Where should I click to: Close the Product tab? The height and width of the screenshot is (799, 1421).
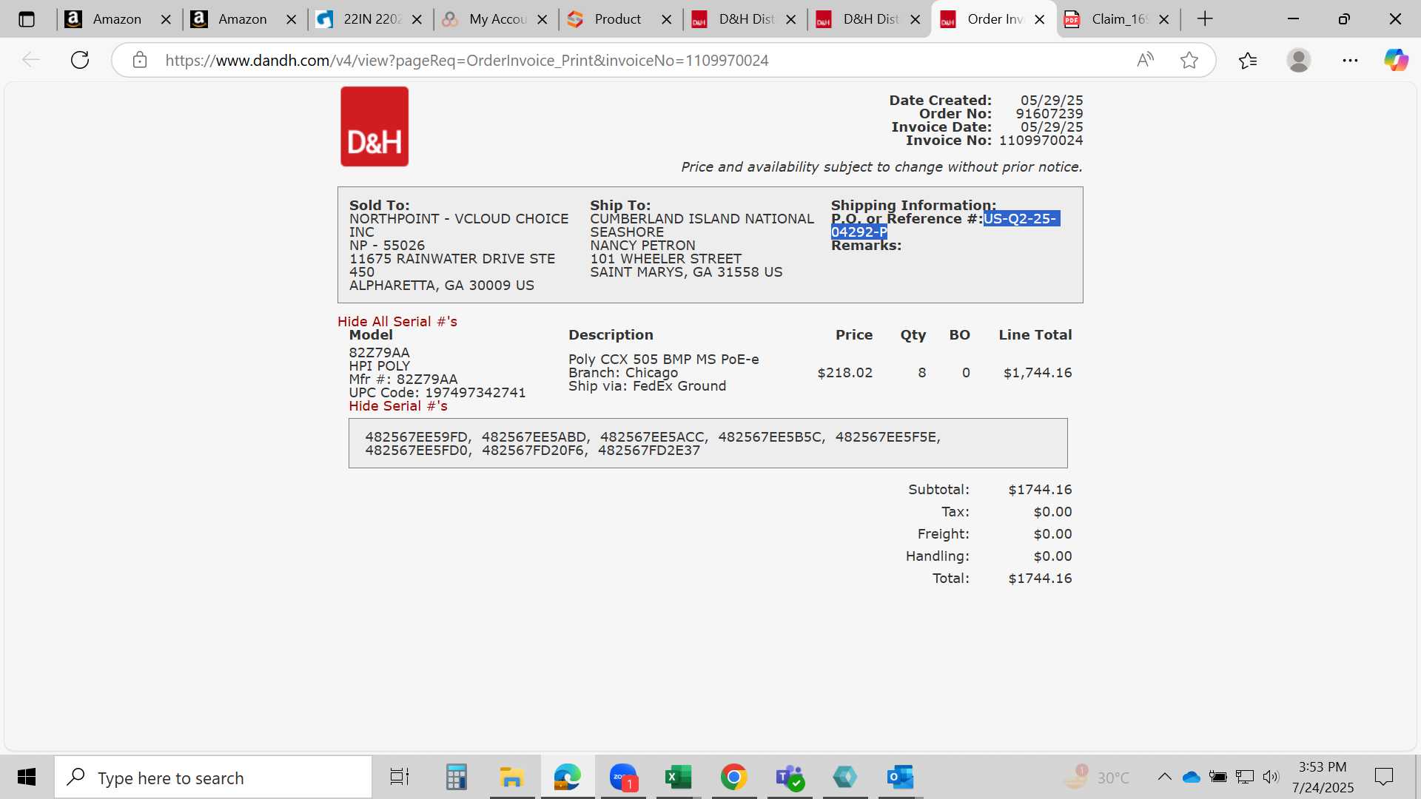667,19
